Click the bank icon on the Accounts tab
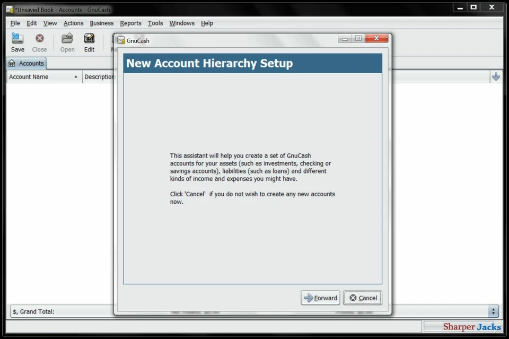The height and width of the screenshot is (339, 509). click(x=11, y=63)
